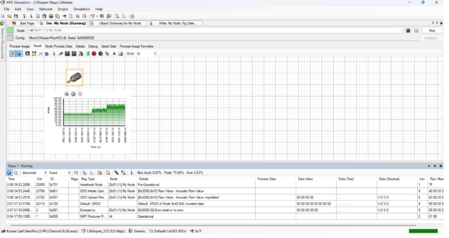
Task: Toggle the first highlighted Visual toolbar button
Action: tap(12, 53)
